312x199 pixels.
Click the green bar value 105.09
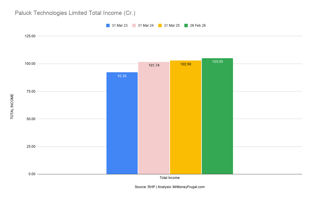point(218,62)
